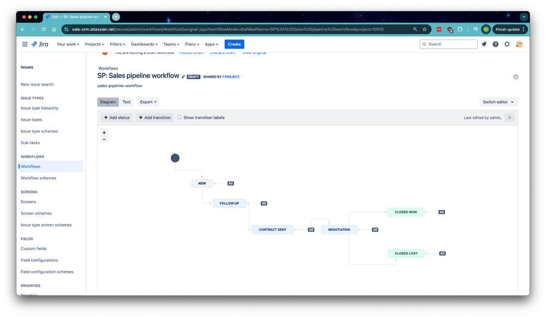546x317 pixels.
Task: Click the Jira search field
Action: pyautogui.click(x=449, y=44)
